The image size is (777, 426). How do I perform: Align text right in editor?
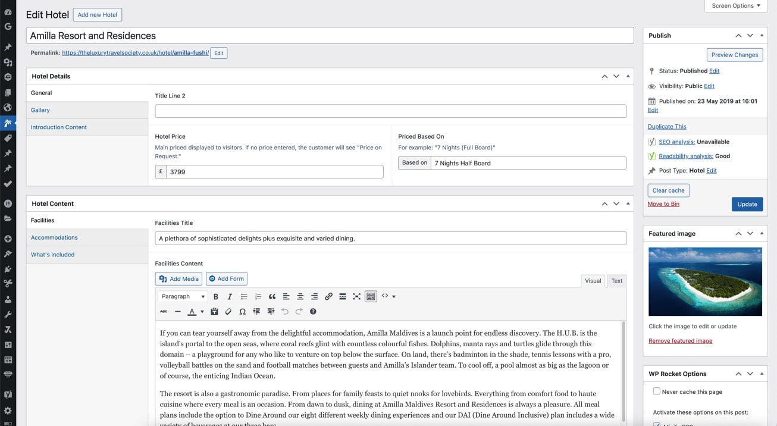click(314, 296)
